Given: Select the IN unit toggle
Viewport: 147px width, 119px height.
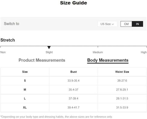Looking at the screenshot, I should pyautogui.click(x=137, y=24).
